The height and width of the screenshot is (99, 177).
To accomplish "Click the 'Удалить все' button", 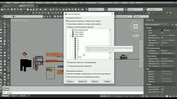I will click(x=82, y=81).
